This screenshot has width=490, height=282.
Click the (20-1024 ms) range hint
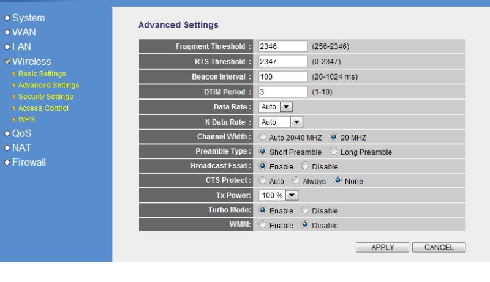pos(335,76)
